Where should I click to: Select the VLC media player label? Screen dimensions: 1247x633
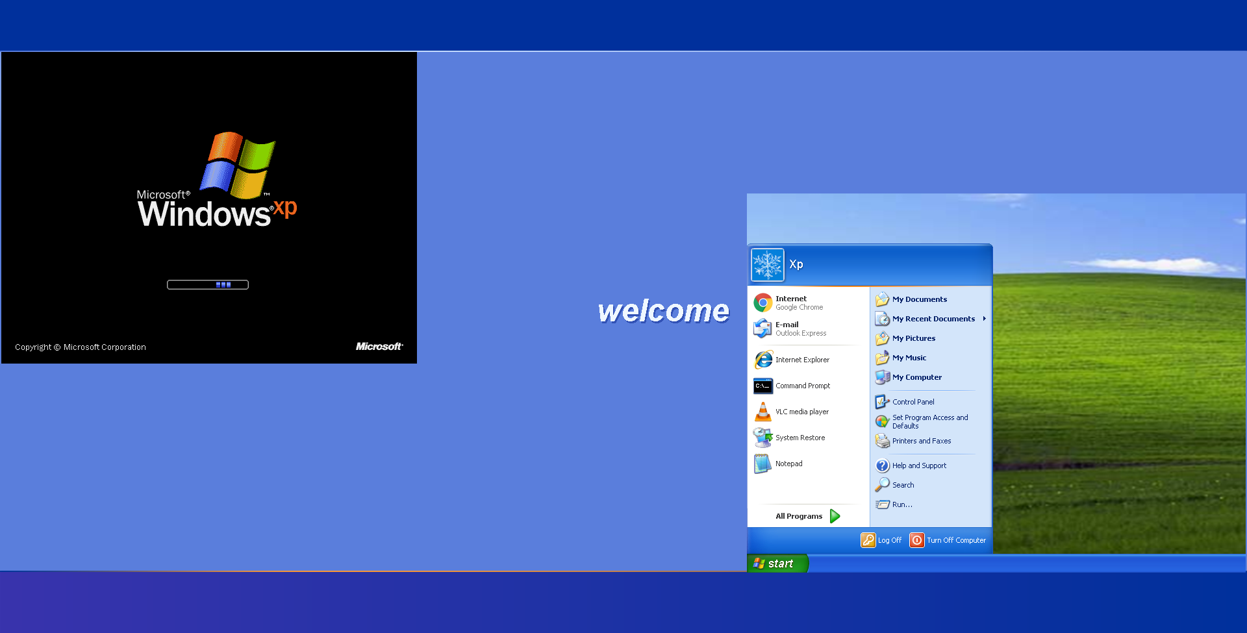pos(802,412)
